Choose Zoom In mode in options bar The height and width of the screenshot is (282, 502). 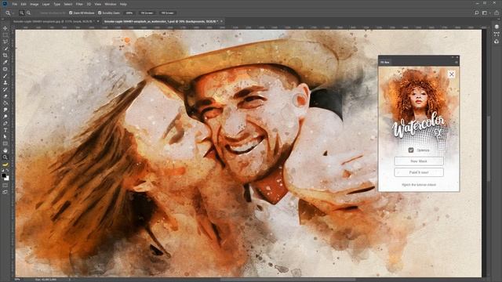[21, 13]
